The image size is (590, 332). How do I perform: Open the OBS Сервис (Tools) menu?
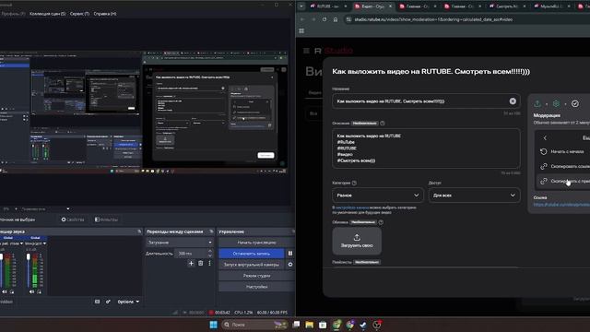click(x=79, y=14)
